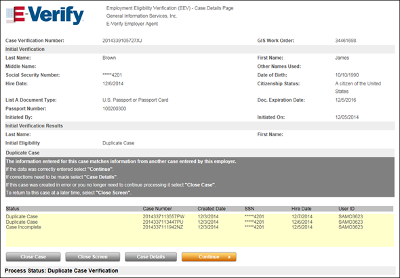Image resolution: width=400 pixels, height=278 pixels.
Task: Click the Close Screen button
Action: [93, 257]
